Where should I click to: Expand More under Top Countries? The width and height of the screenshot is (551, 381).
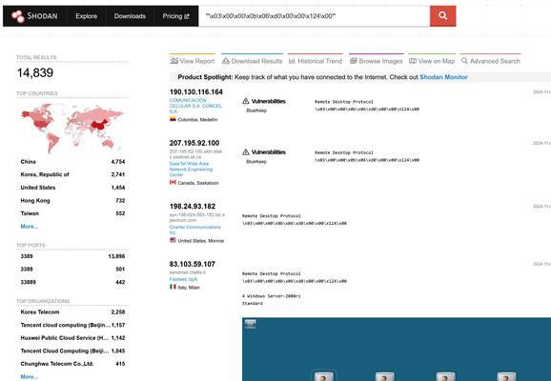(30, 227)
